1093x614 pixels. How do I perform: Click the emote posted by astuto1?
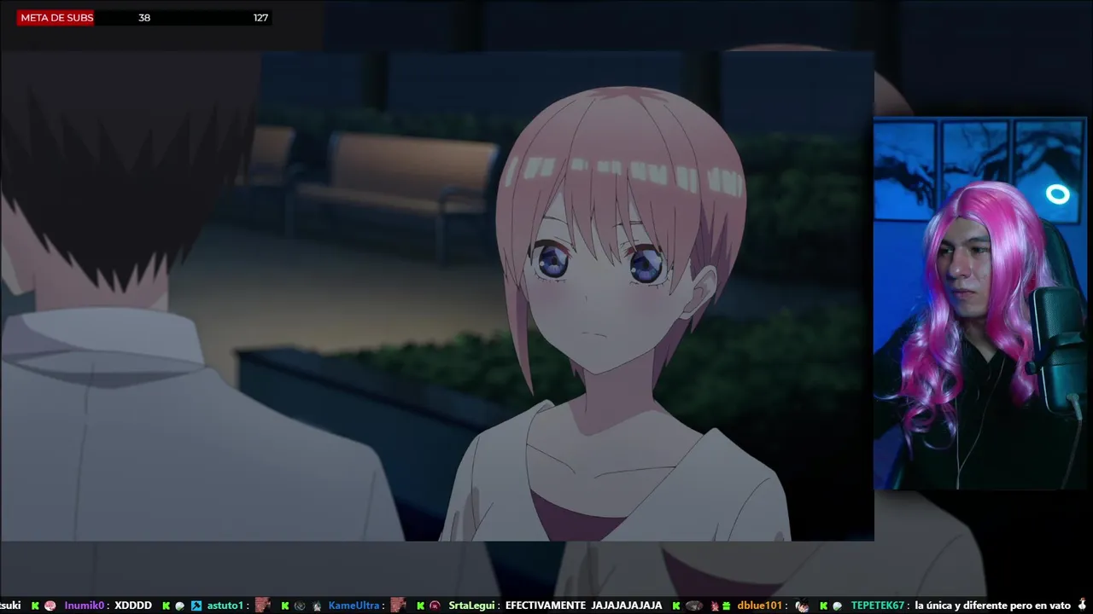263,605
